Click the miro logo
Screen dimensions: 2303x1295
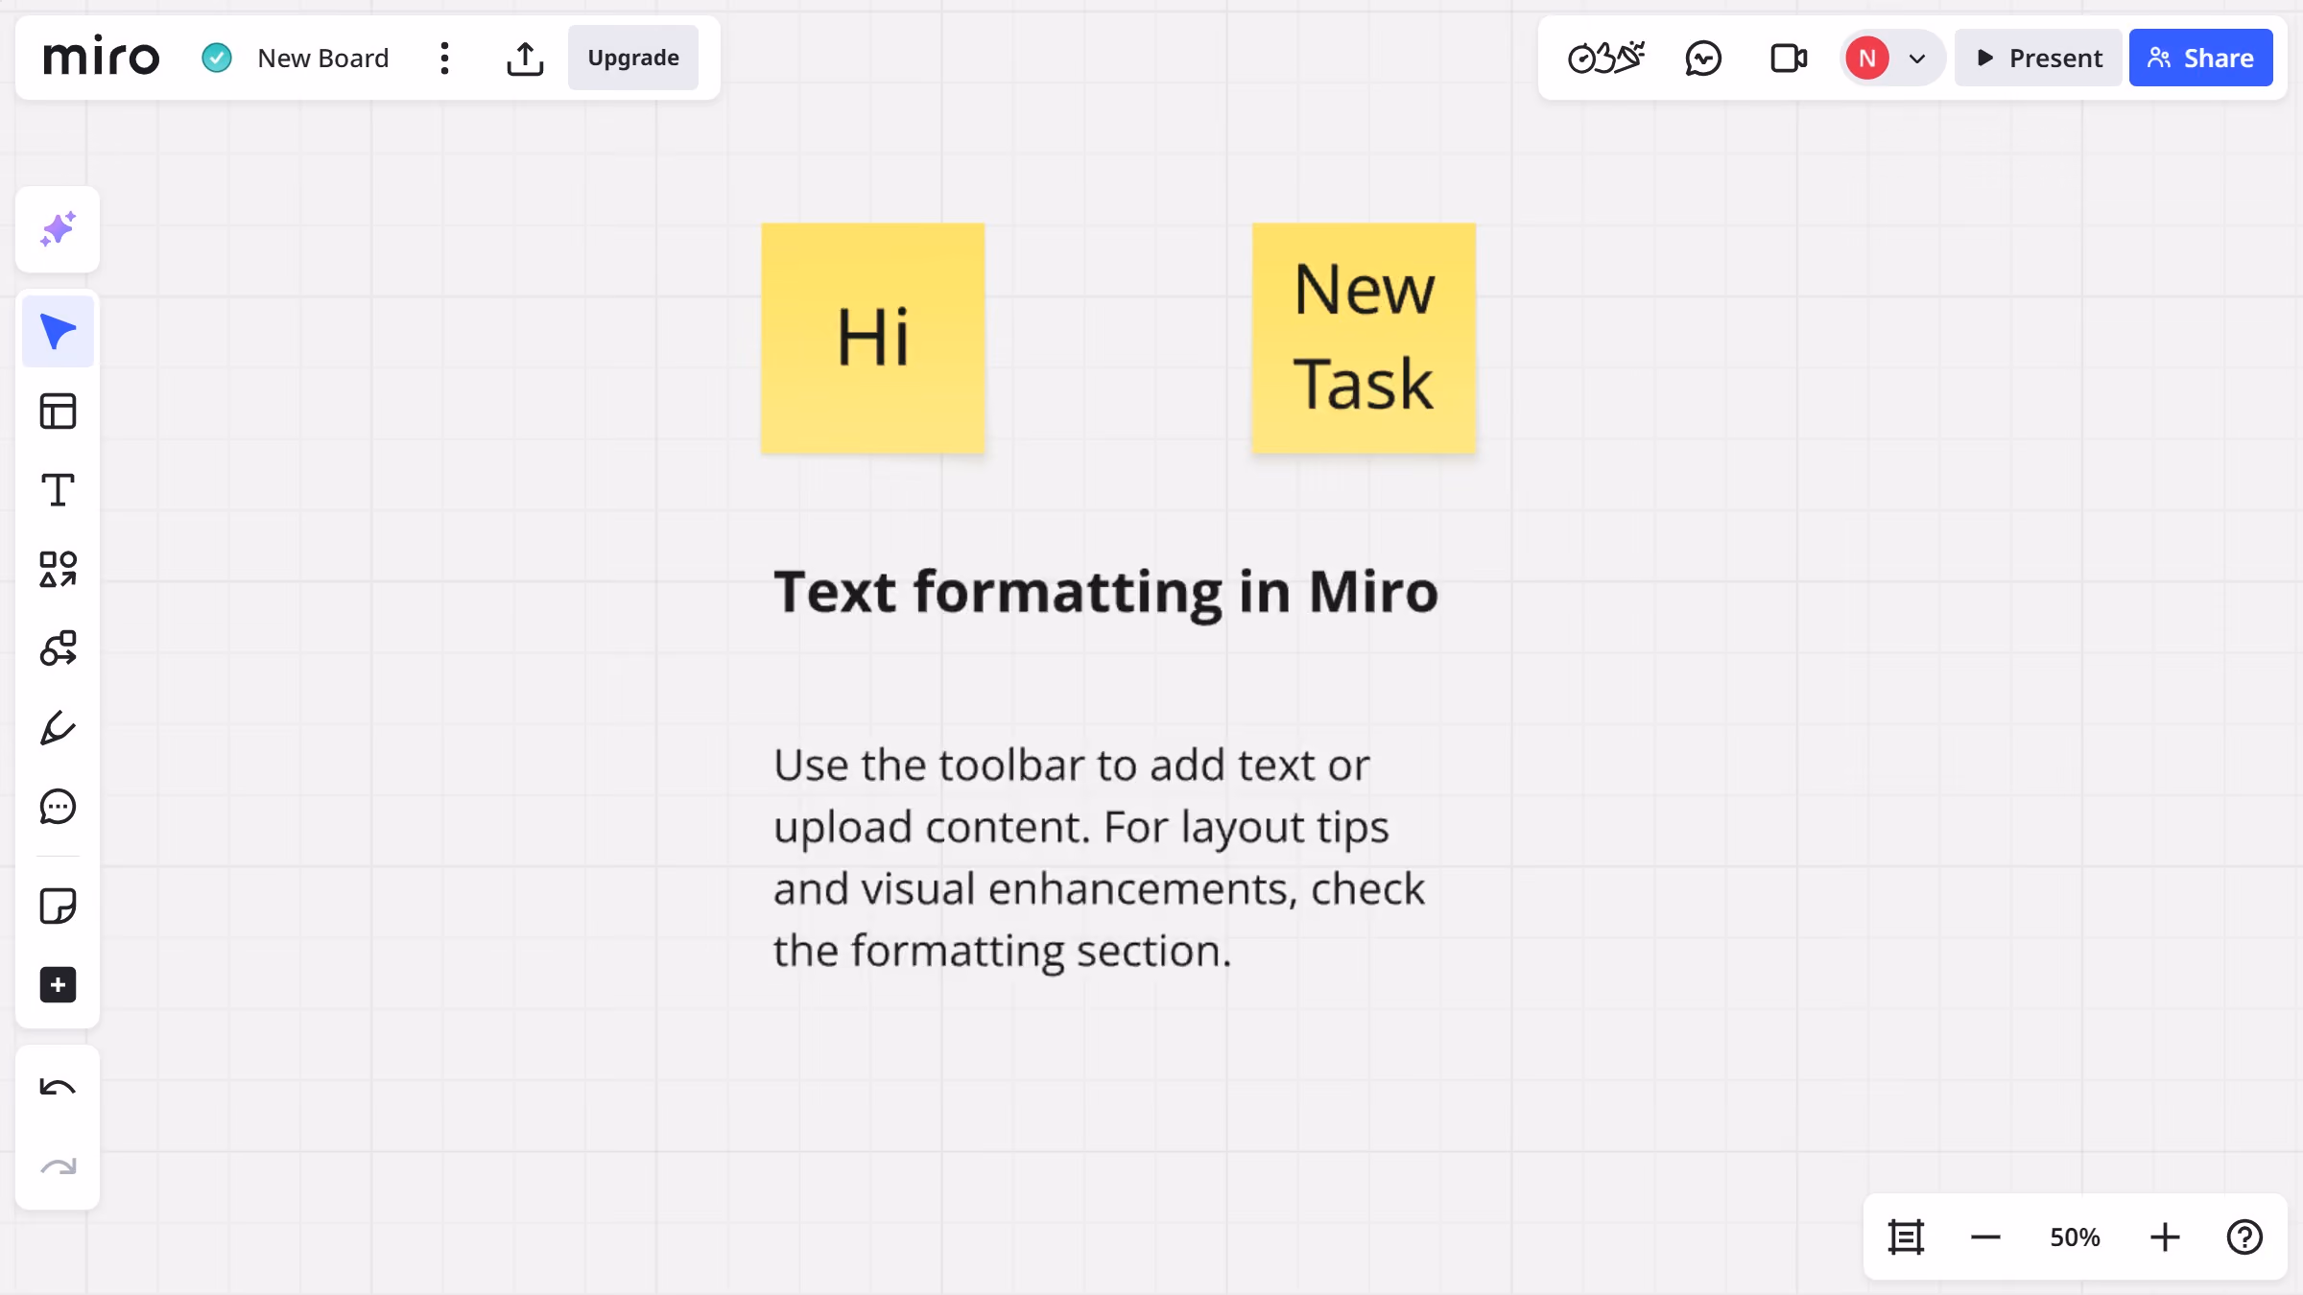click(x=101, y=58)
